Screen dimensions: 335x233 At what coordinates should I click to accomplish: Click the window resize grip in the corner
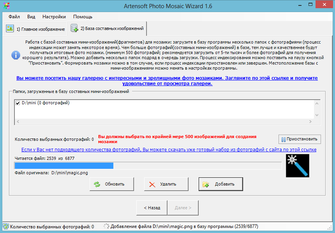[330, 228]
